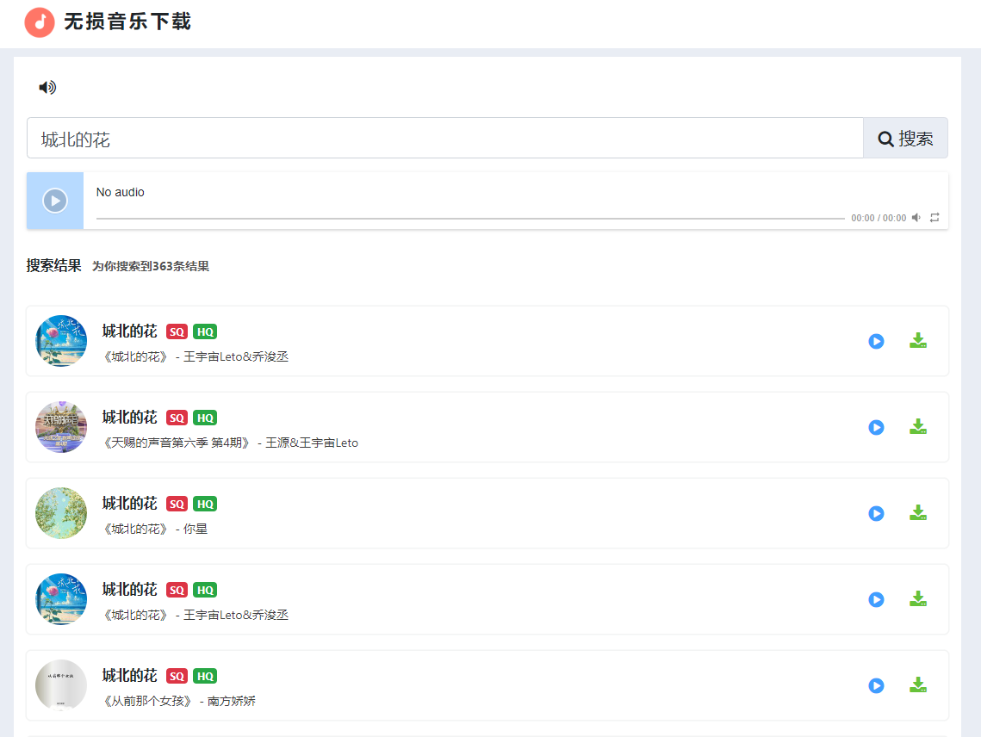Play the 你星 version of 城北的花
Viewport: 981px width, 737px height.
[x=876, y=513]
